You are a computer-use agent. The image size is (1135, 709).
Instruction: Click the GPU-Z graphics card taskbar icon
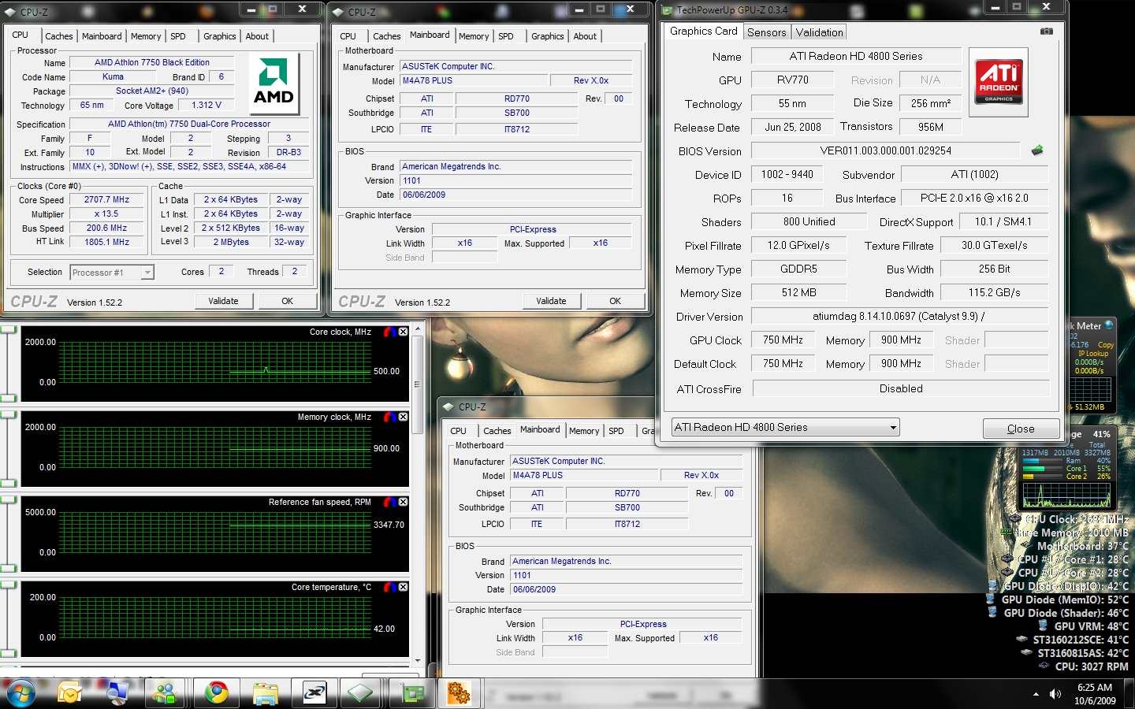(x=411, y=693)
